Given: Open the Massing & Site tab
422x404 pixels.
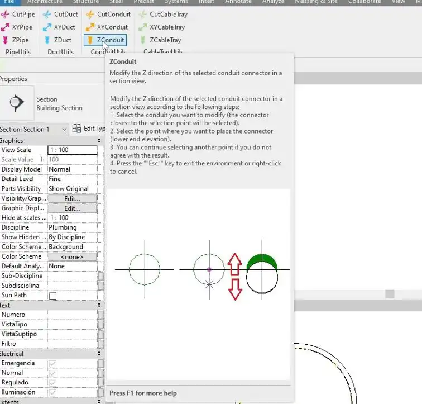Looking at the screenshot, I should click(316, 2).
